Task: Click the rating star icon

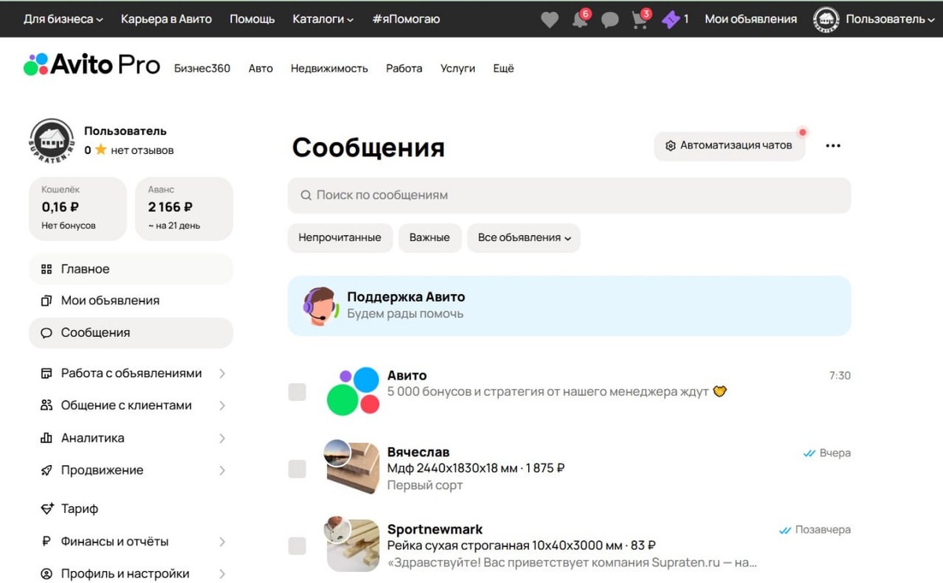Action: (101, 149)
